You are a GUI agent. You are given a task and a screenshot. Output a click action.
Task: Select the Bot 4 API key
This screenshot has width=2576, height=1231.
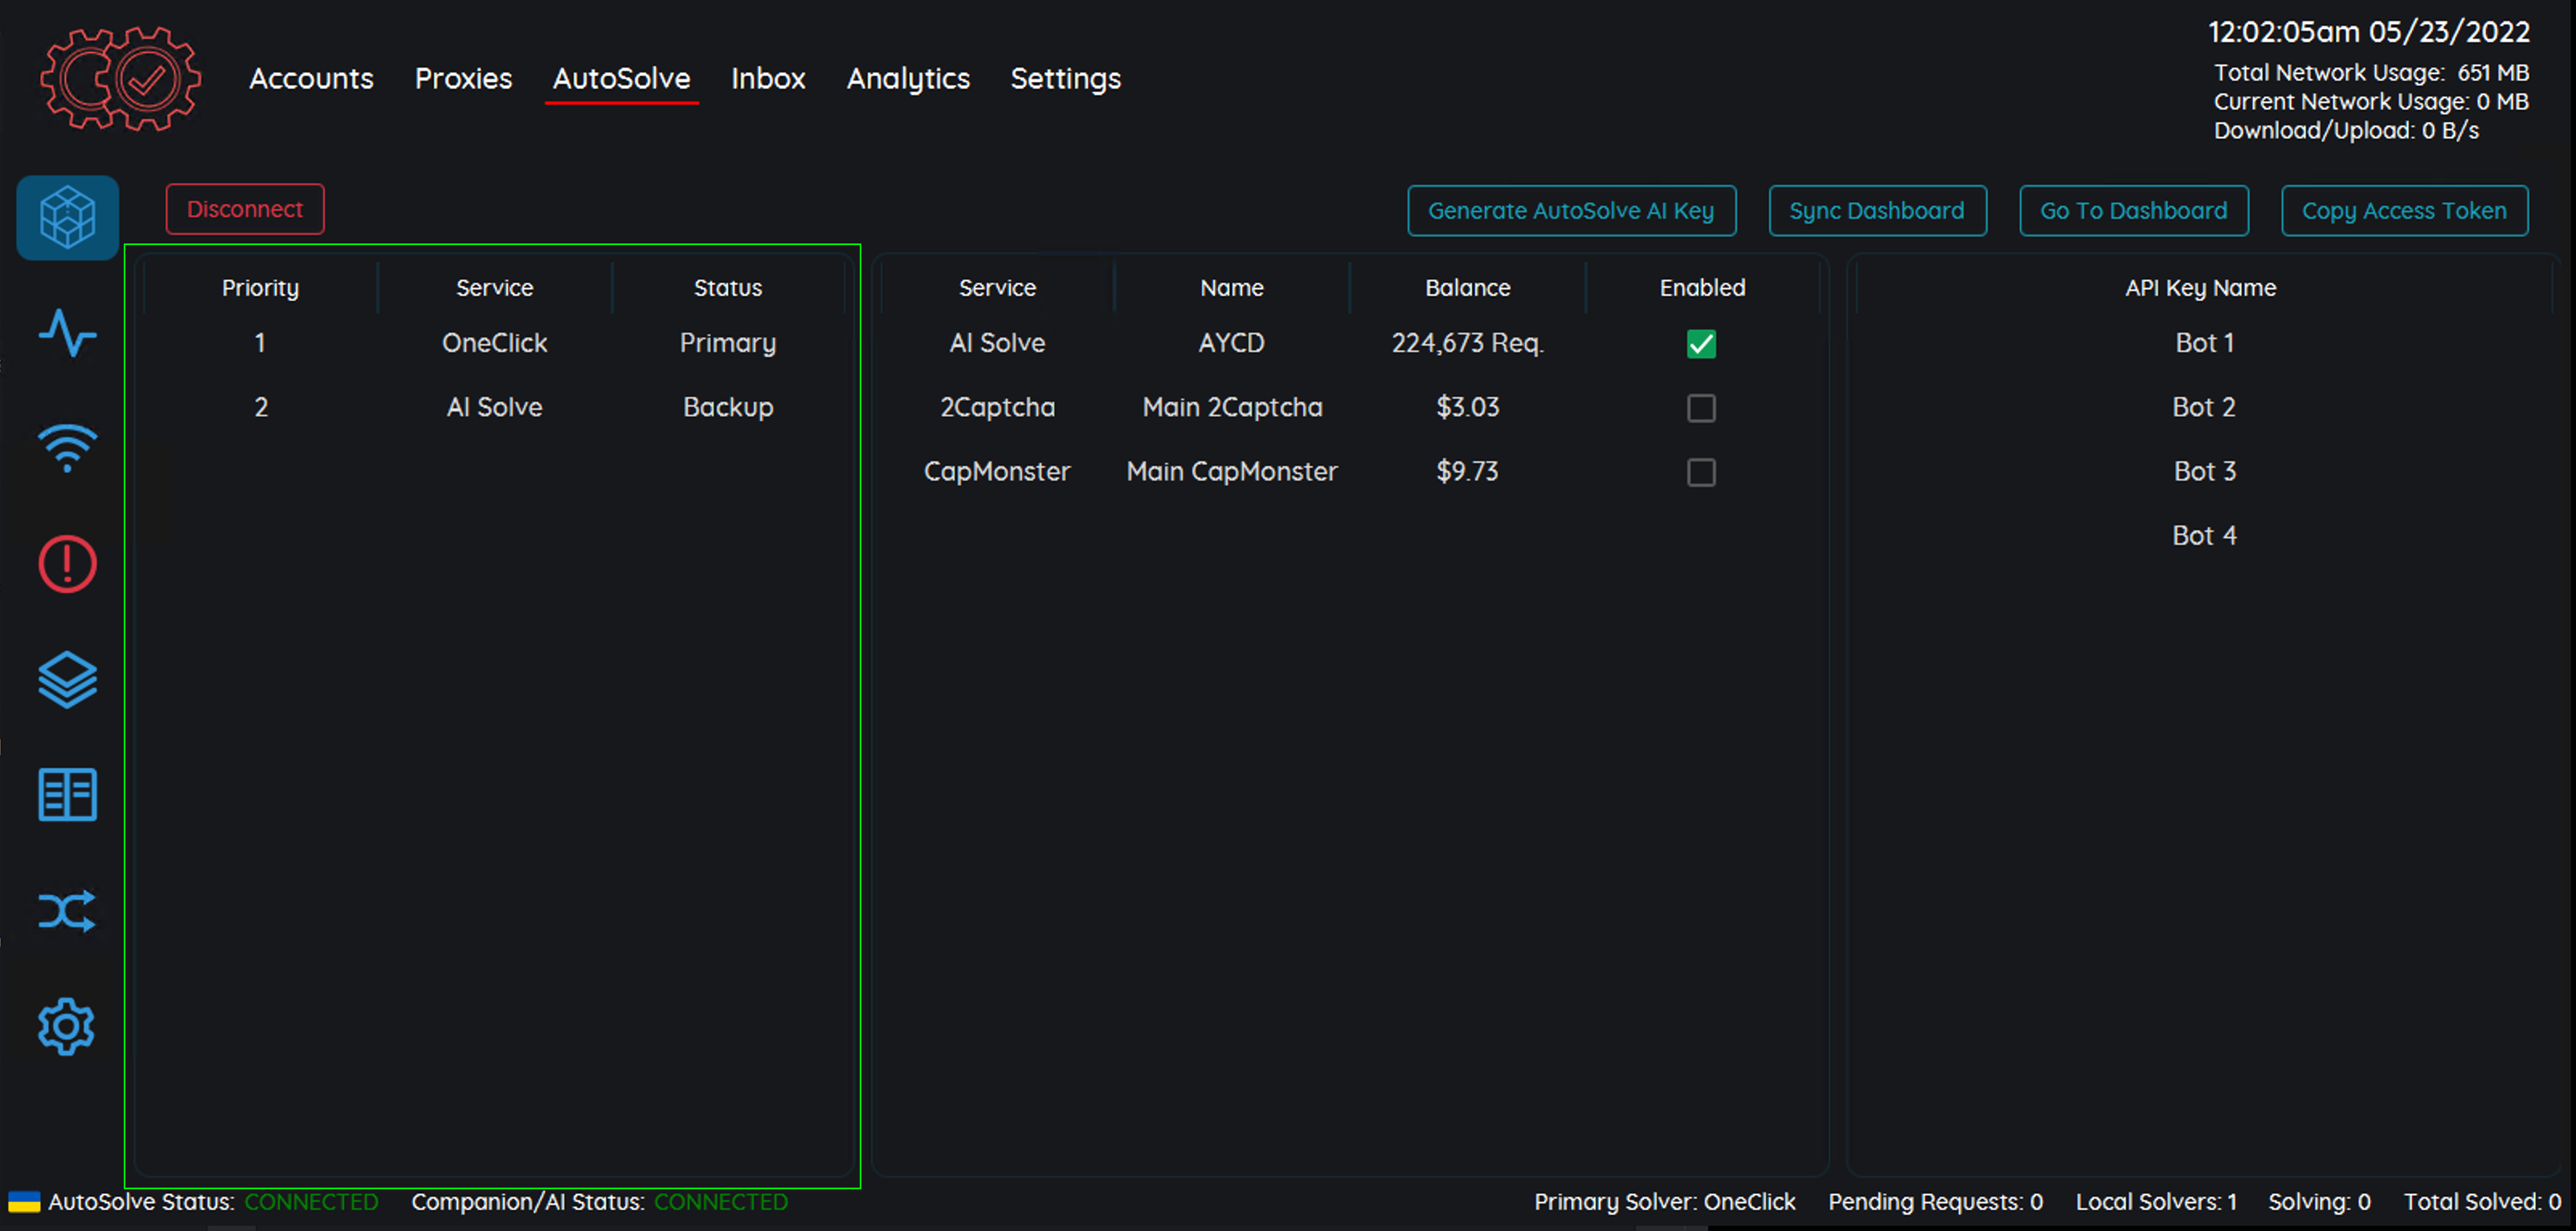coord(2204,535)
